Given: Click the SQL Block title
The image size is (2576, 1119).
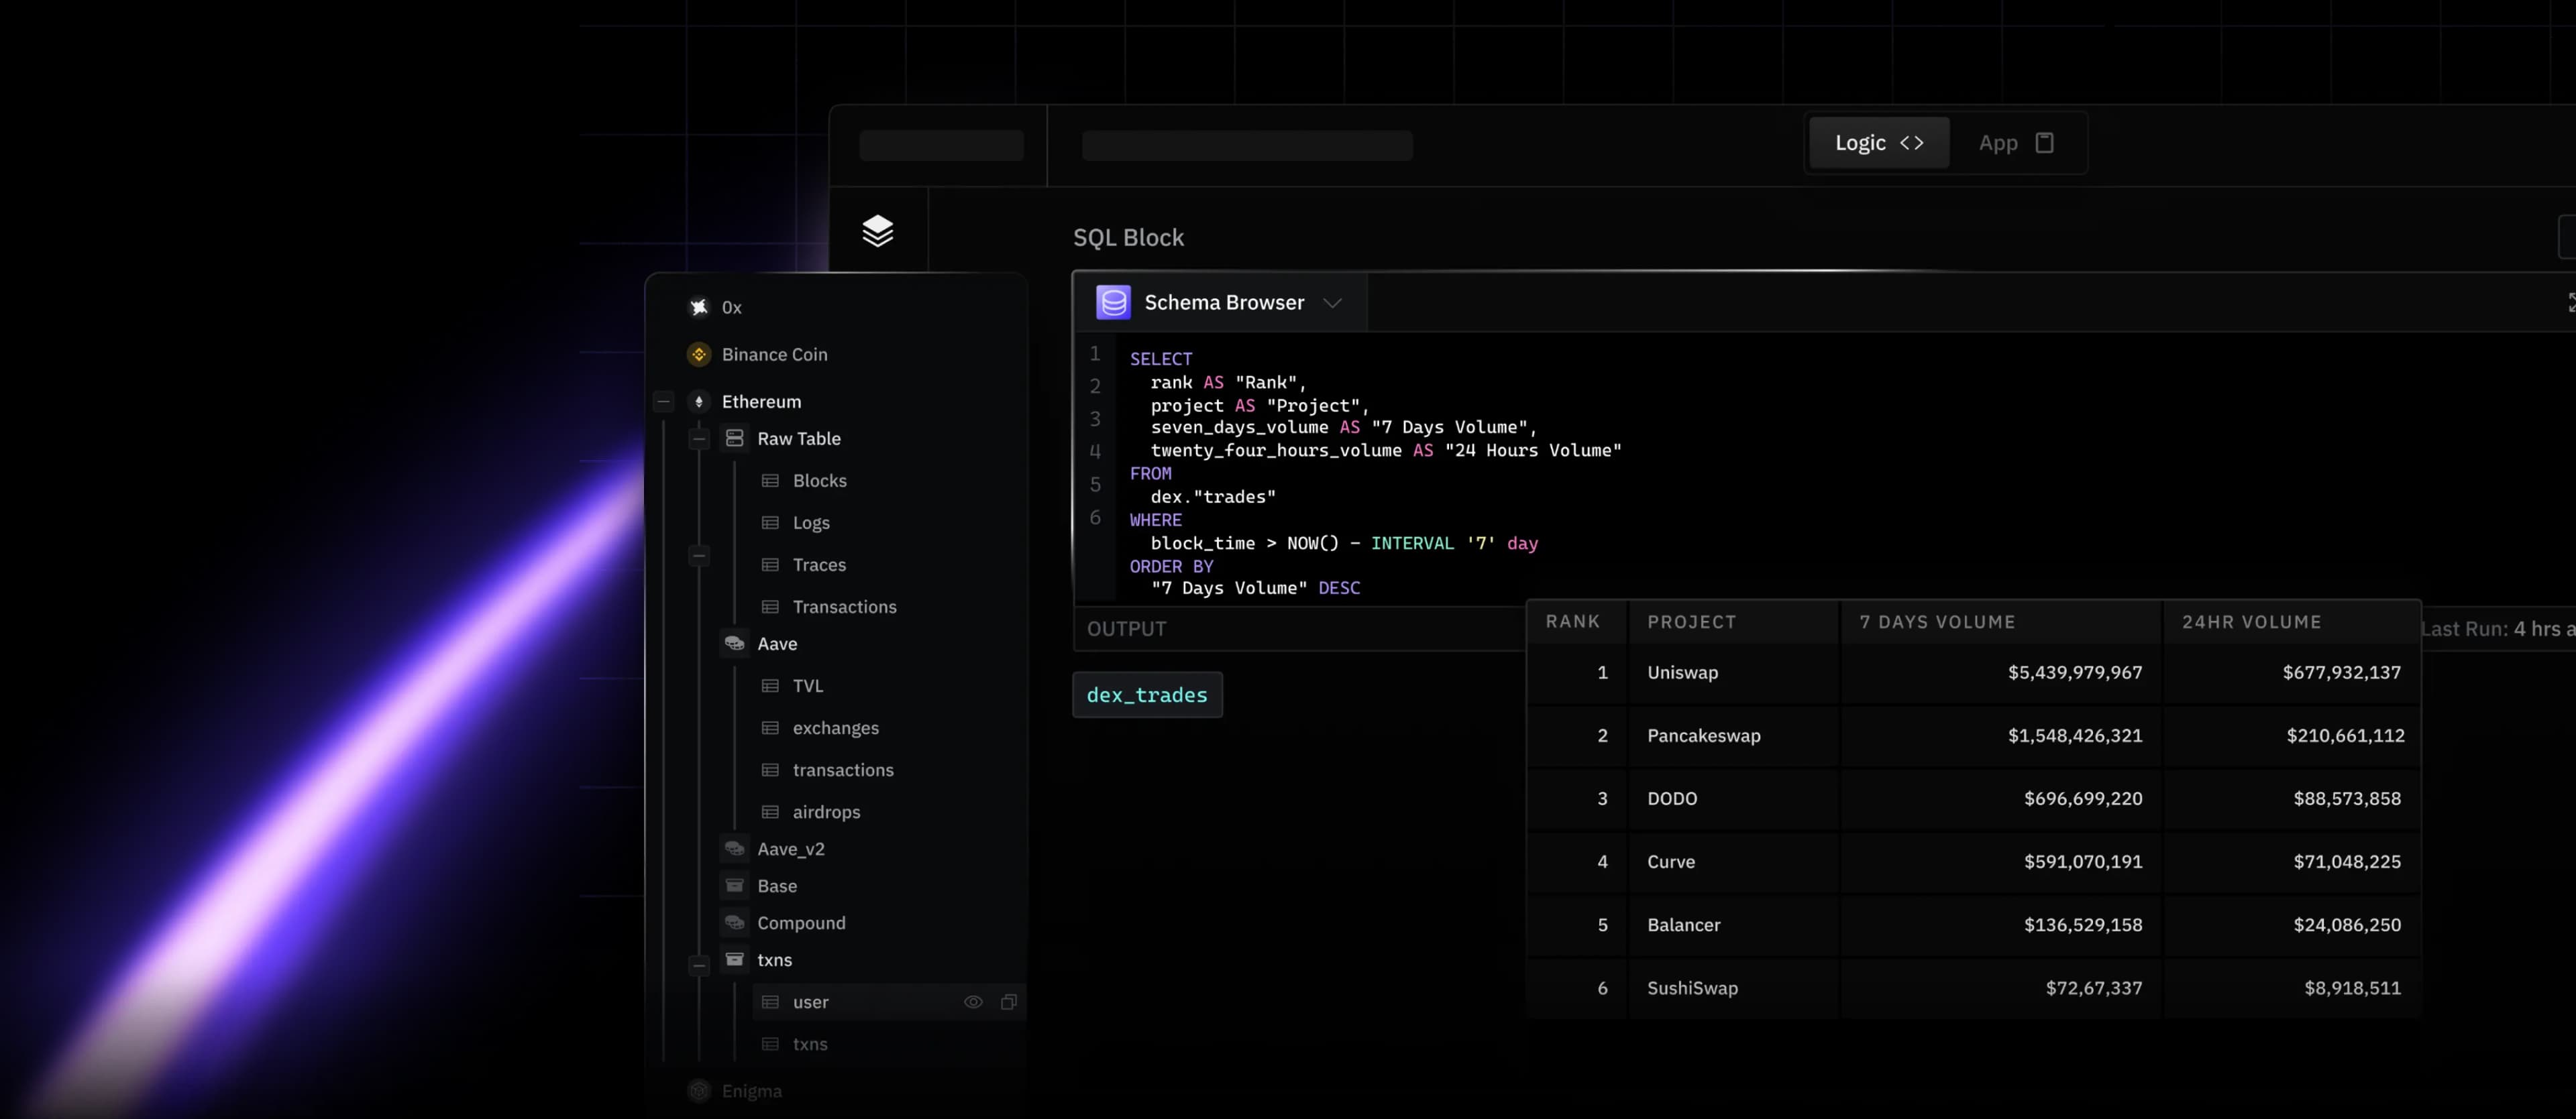Looking at the screenshot, I should (x=1128, y=238).
